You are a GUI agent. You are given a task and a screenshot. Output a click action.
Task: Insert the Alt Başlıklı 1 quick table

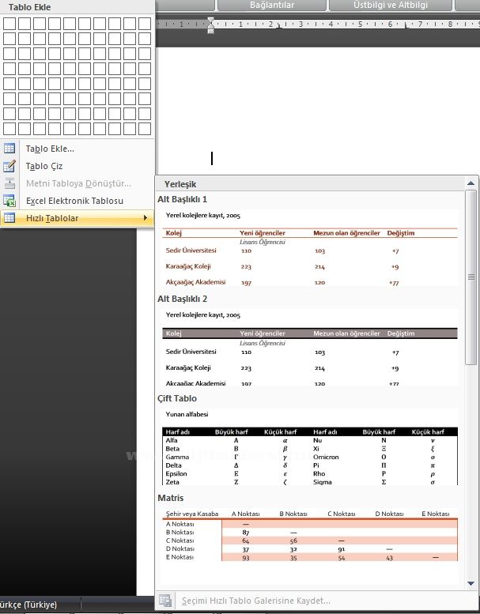[309, 247]
